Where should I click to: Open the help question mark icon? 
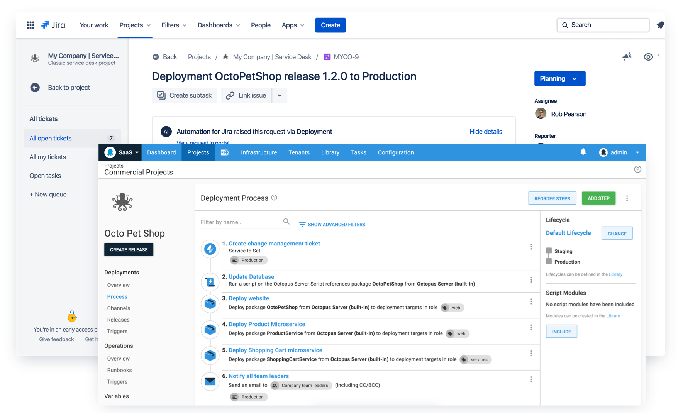point(637,169)
